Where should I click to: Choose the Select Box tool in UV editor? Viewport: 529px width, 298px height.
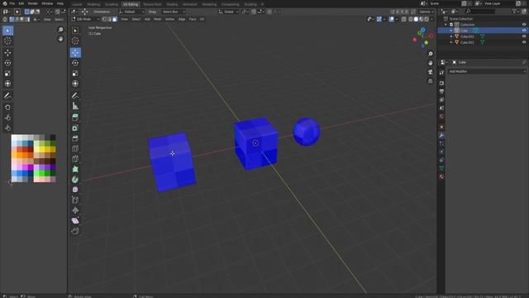pyautogui.click(x=7, y=31)
